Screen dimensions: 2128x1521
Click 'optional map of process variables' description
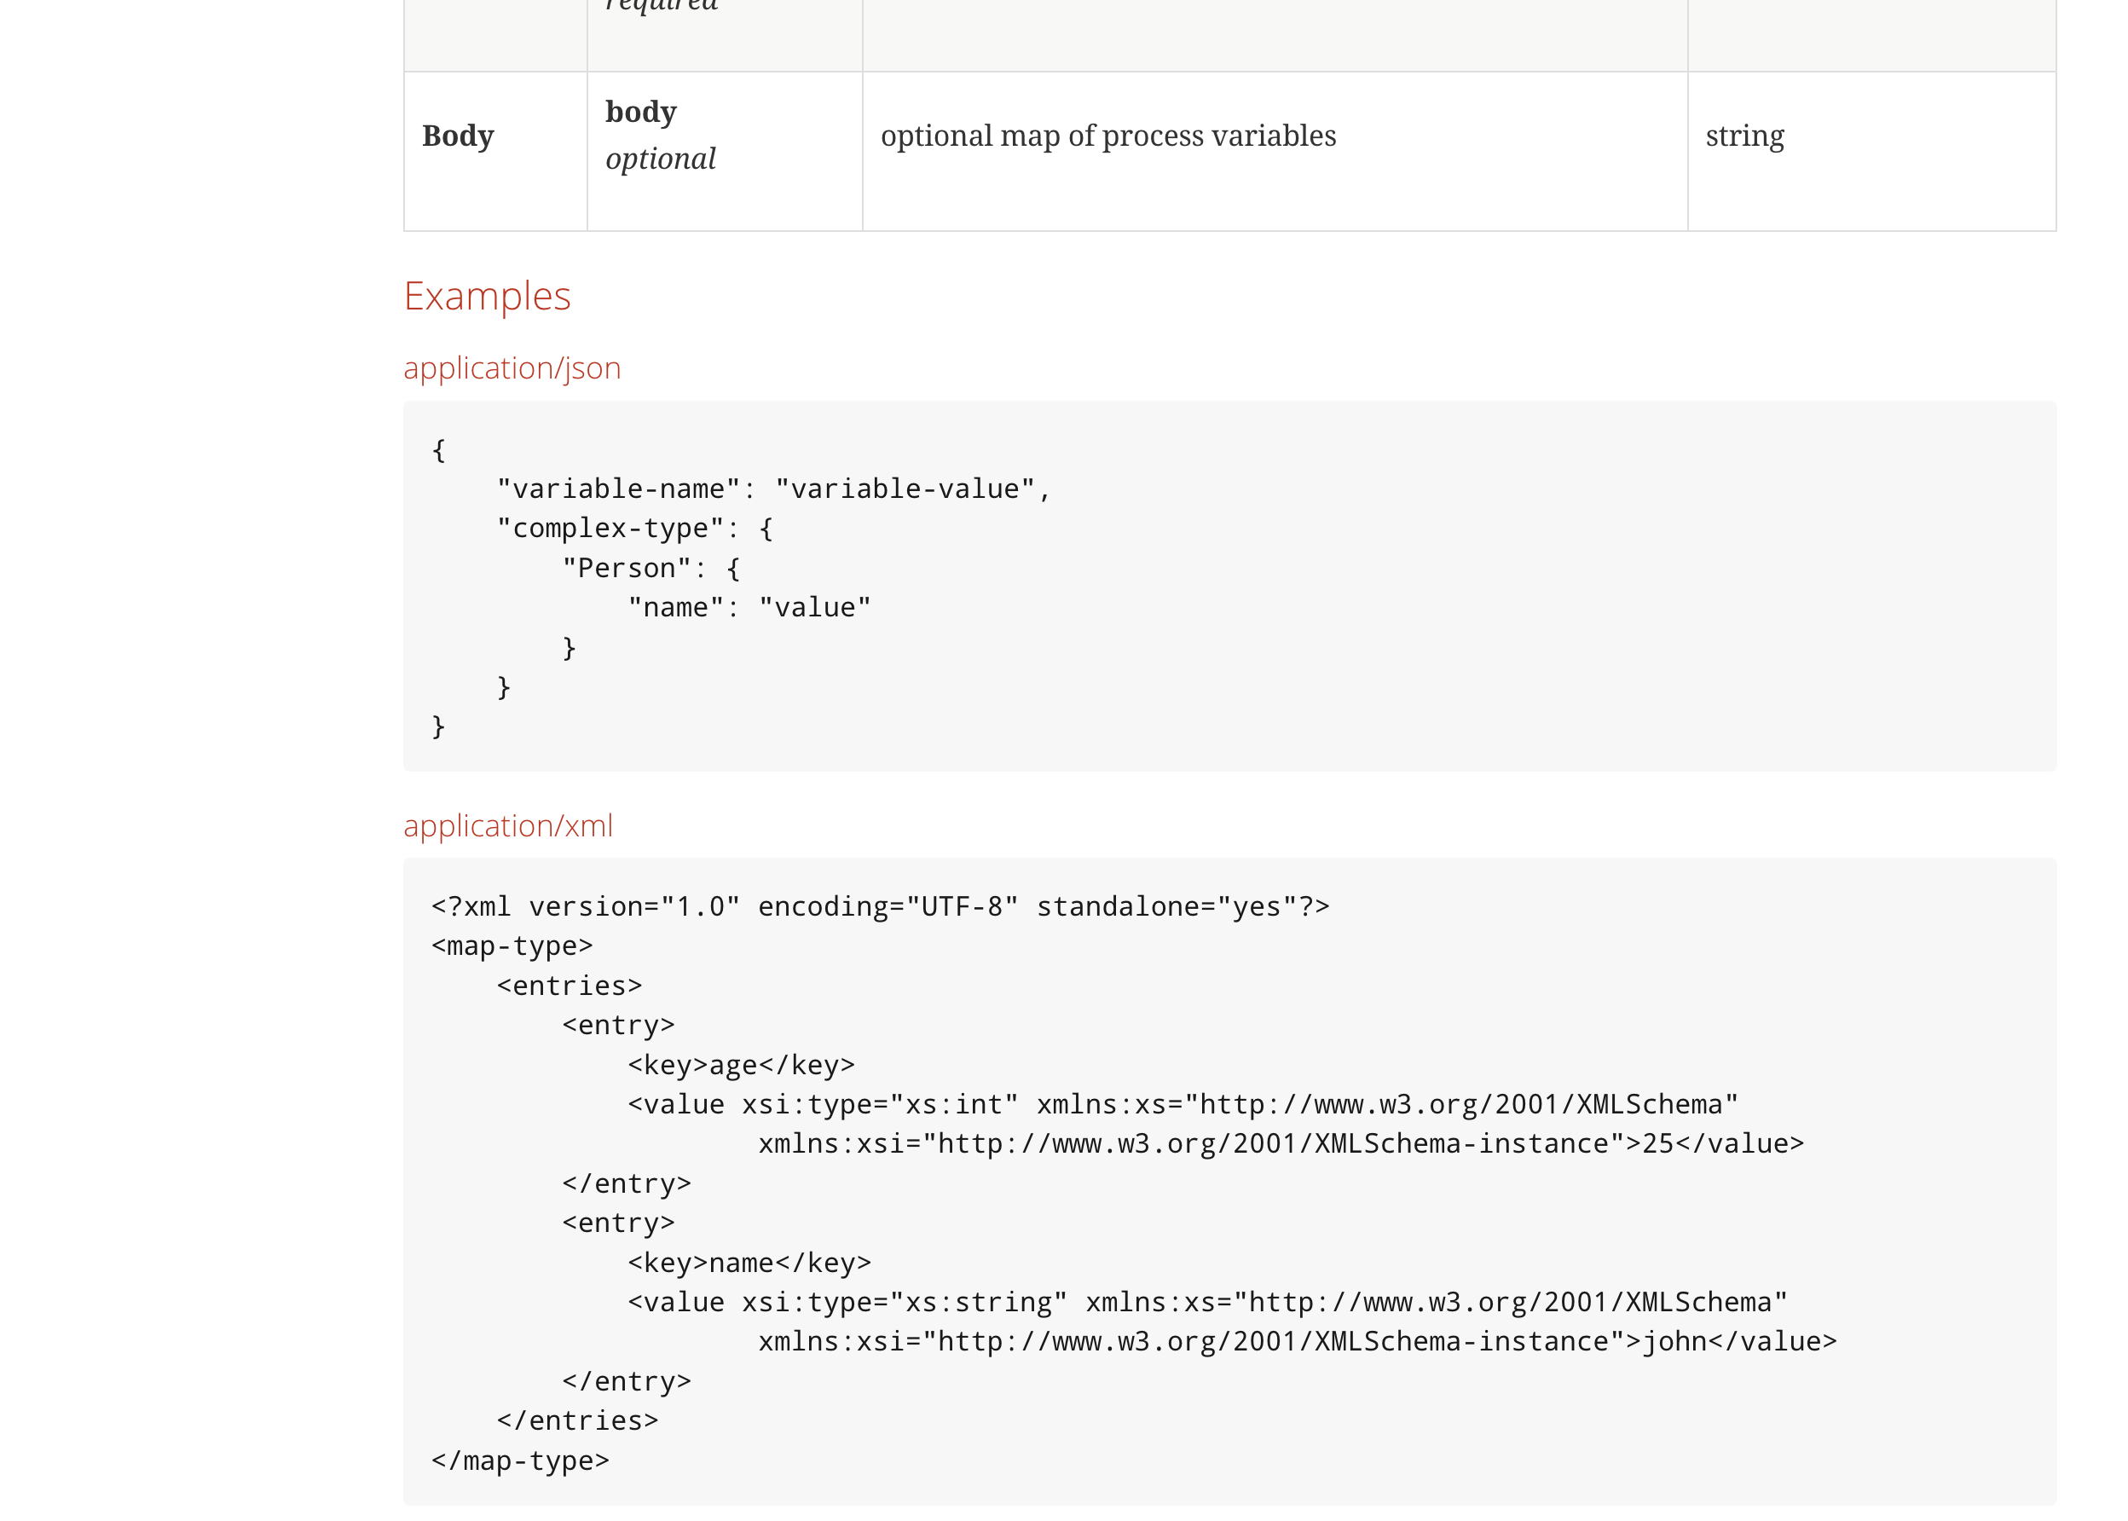(x=1108, y=136)
